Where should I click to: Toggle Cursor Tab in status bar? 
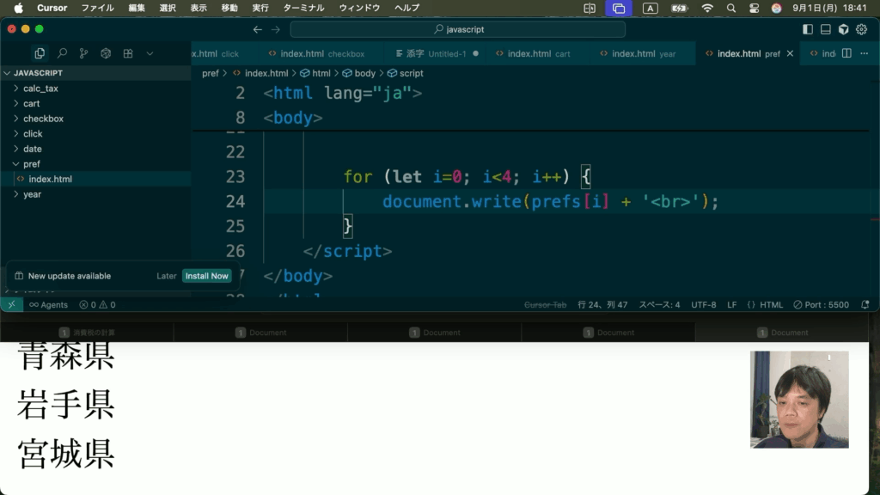click(x=545, y=304)
